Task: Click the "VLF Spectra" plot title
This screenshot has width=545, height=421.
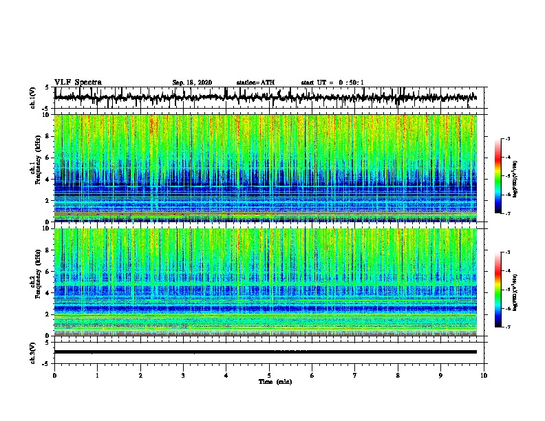Action: pos(78,82)
